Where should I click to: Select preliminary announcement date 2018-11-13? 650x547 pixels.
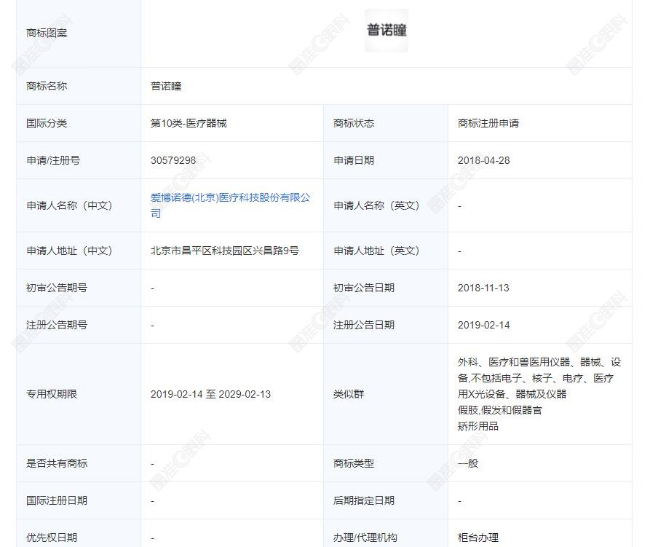click(483, 288)
